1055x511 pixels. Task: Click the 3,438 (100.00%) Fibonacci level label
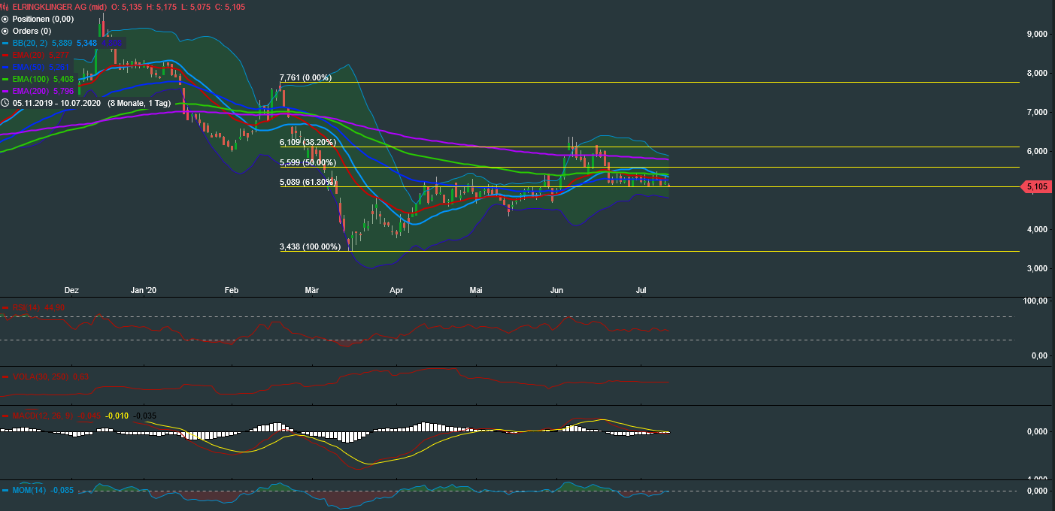point(311,246)
